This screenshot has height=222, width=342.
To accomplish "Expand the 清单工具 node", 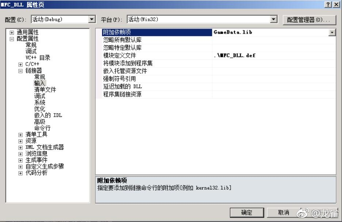I will point(20,135).
